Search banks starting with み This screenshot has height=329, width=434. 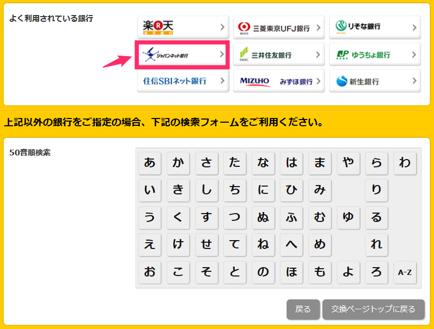coord(320,190)
